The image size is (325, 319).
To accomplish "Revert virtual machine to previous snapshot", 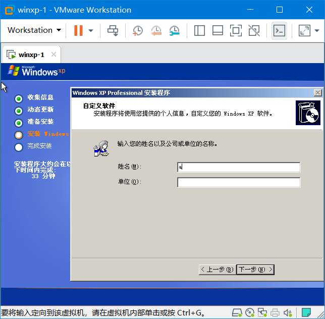I will coord(156,31).
